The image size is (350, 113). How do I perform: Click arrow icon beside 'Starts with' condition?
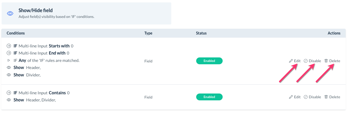coord(9,46)
